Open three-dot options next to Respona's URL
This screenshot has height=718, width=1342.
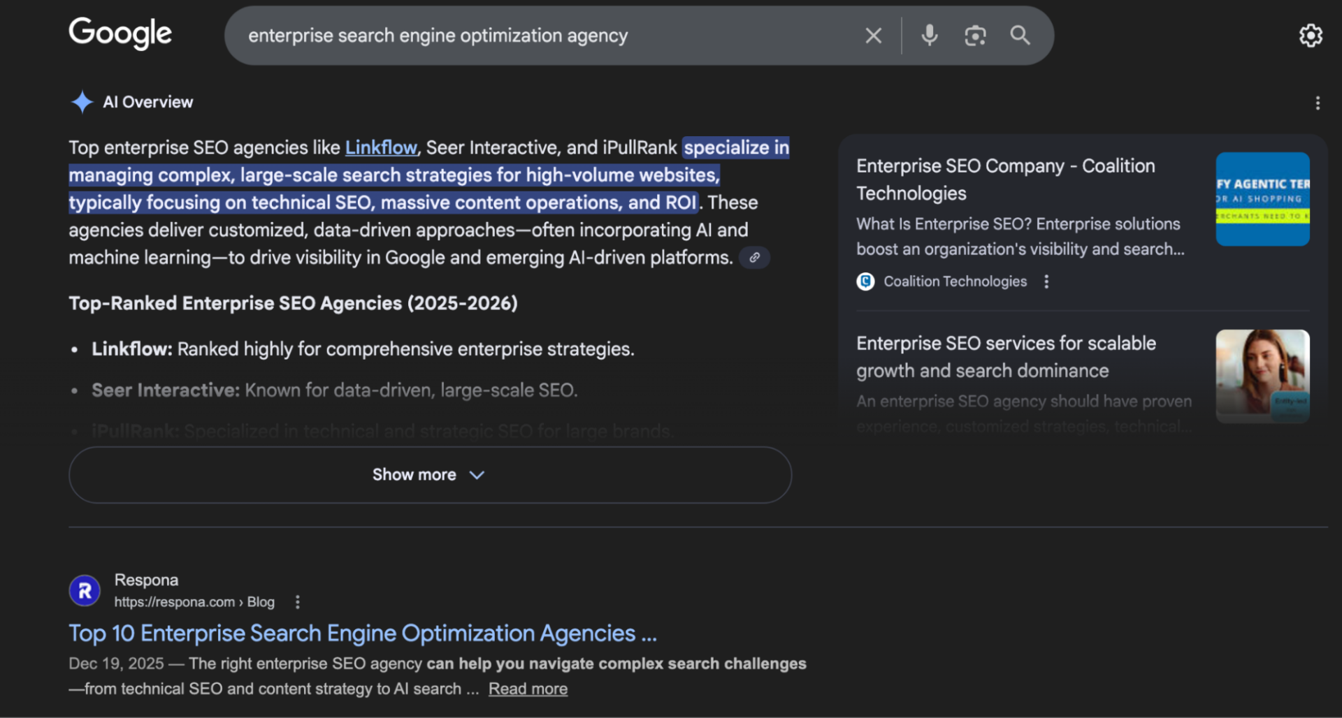297,601
